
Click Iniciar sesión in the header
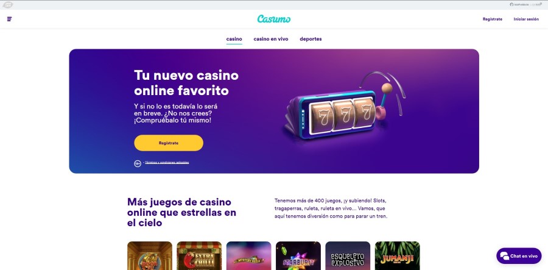526,20
